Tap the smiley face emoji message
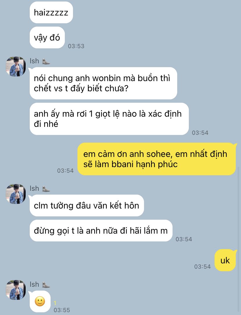Viewport: 241px width, 315px height. pos(40,301)
